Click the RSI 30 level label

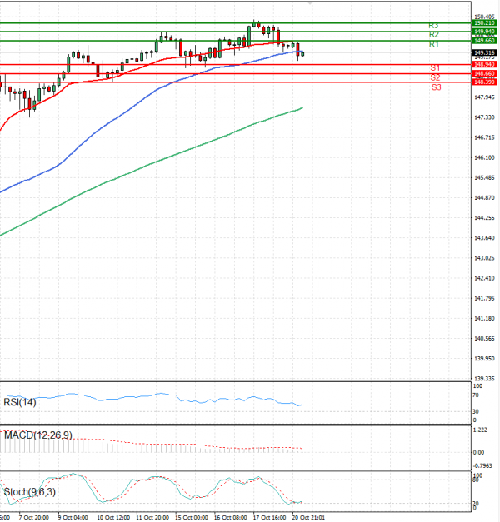476,412
